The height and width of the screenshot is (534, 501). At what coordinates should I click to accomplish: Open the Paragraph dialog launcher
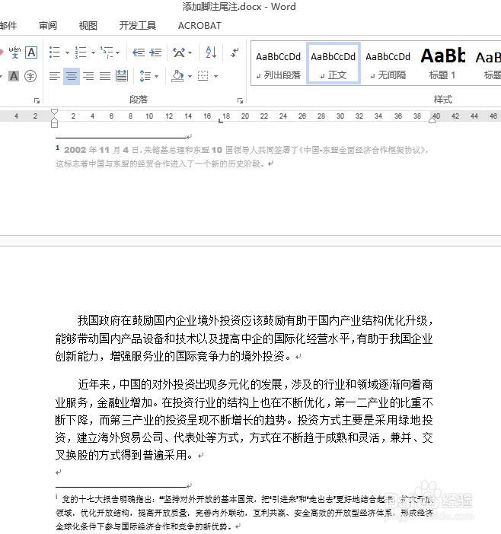240,101
